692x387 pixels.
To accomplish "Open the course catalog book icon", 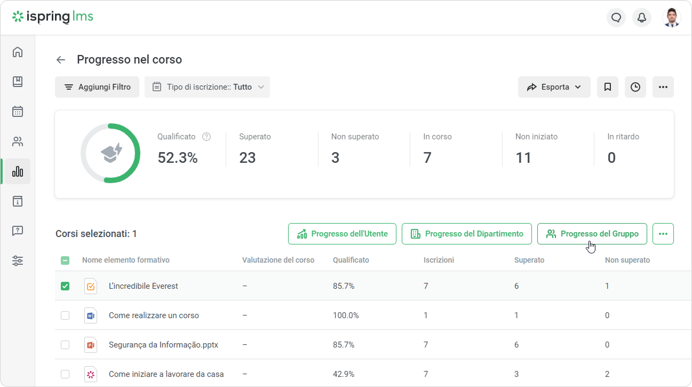I will (18, 82).
